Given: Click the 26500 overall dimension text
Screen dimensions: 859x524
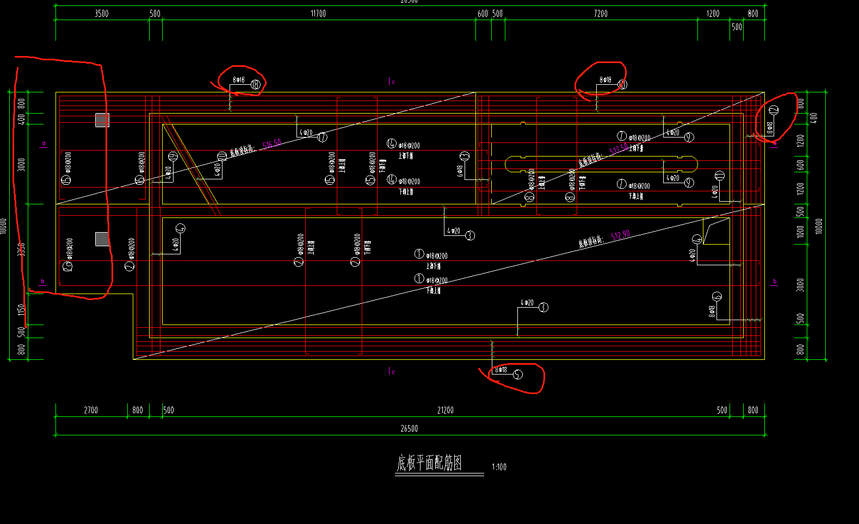Looking at the screenshot, I should 409,429.
